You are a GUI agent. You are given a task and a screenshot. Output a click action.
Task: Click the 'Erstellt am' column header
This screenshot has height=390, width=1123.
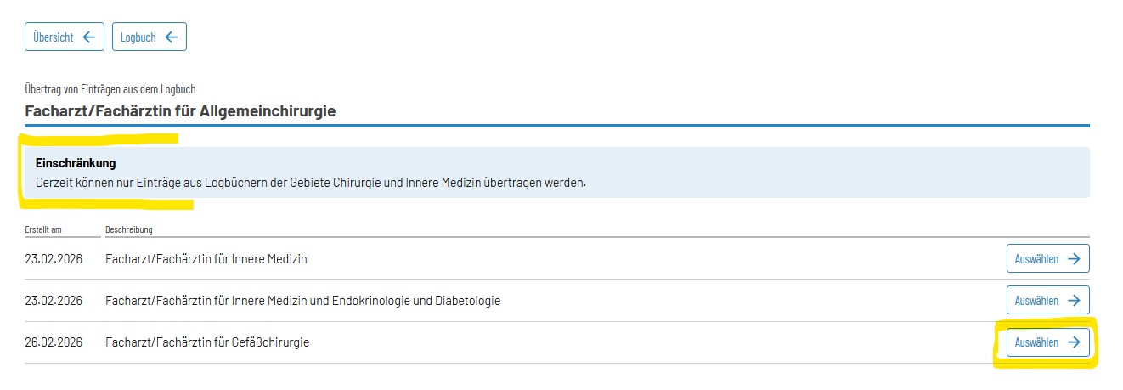(43, 229)
